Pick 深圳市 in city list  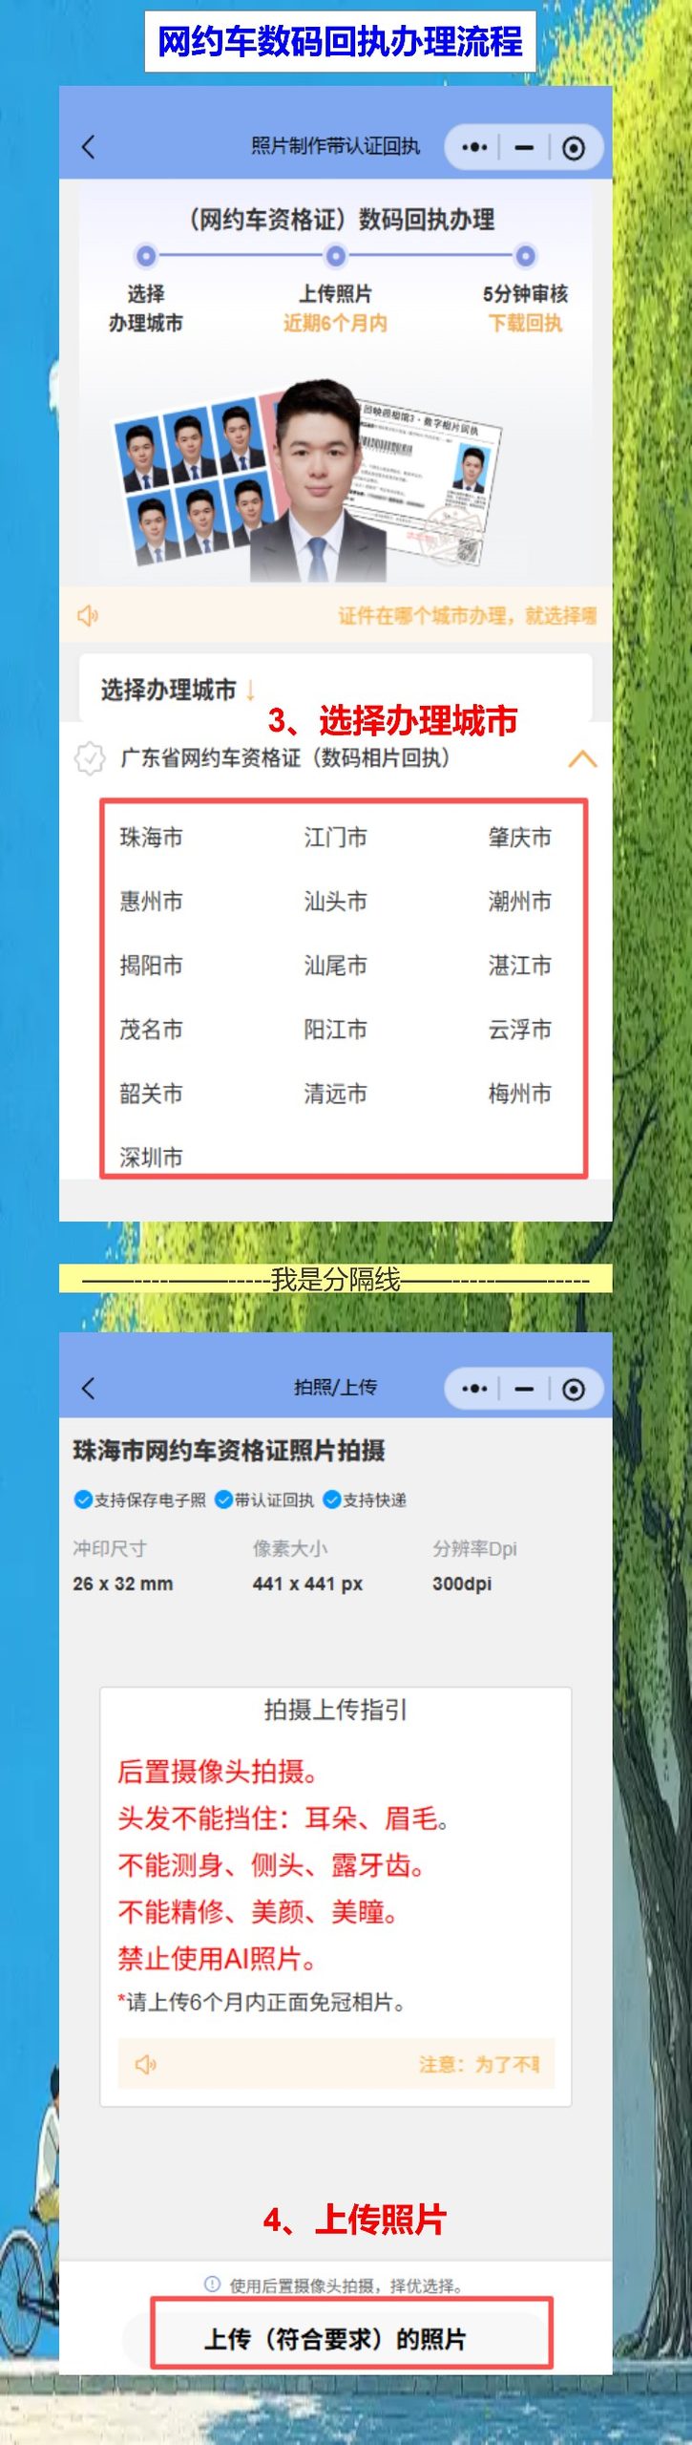(151, 1158)
